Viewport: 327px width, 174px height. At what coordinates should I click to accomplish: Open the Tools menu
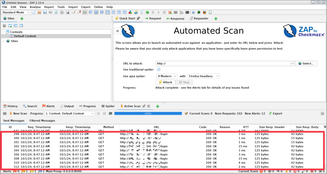[61, 7]
